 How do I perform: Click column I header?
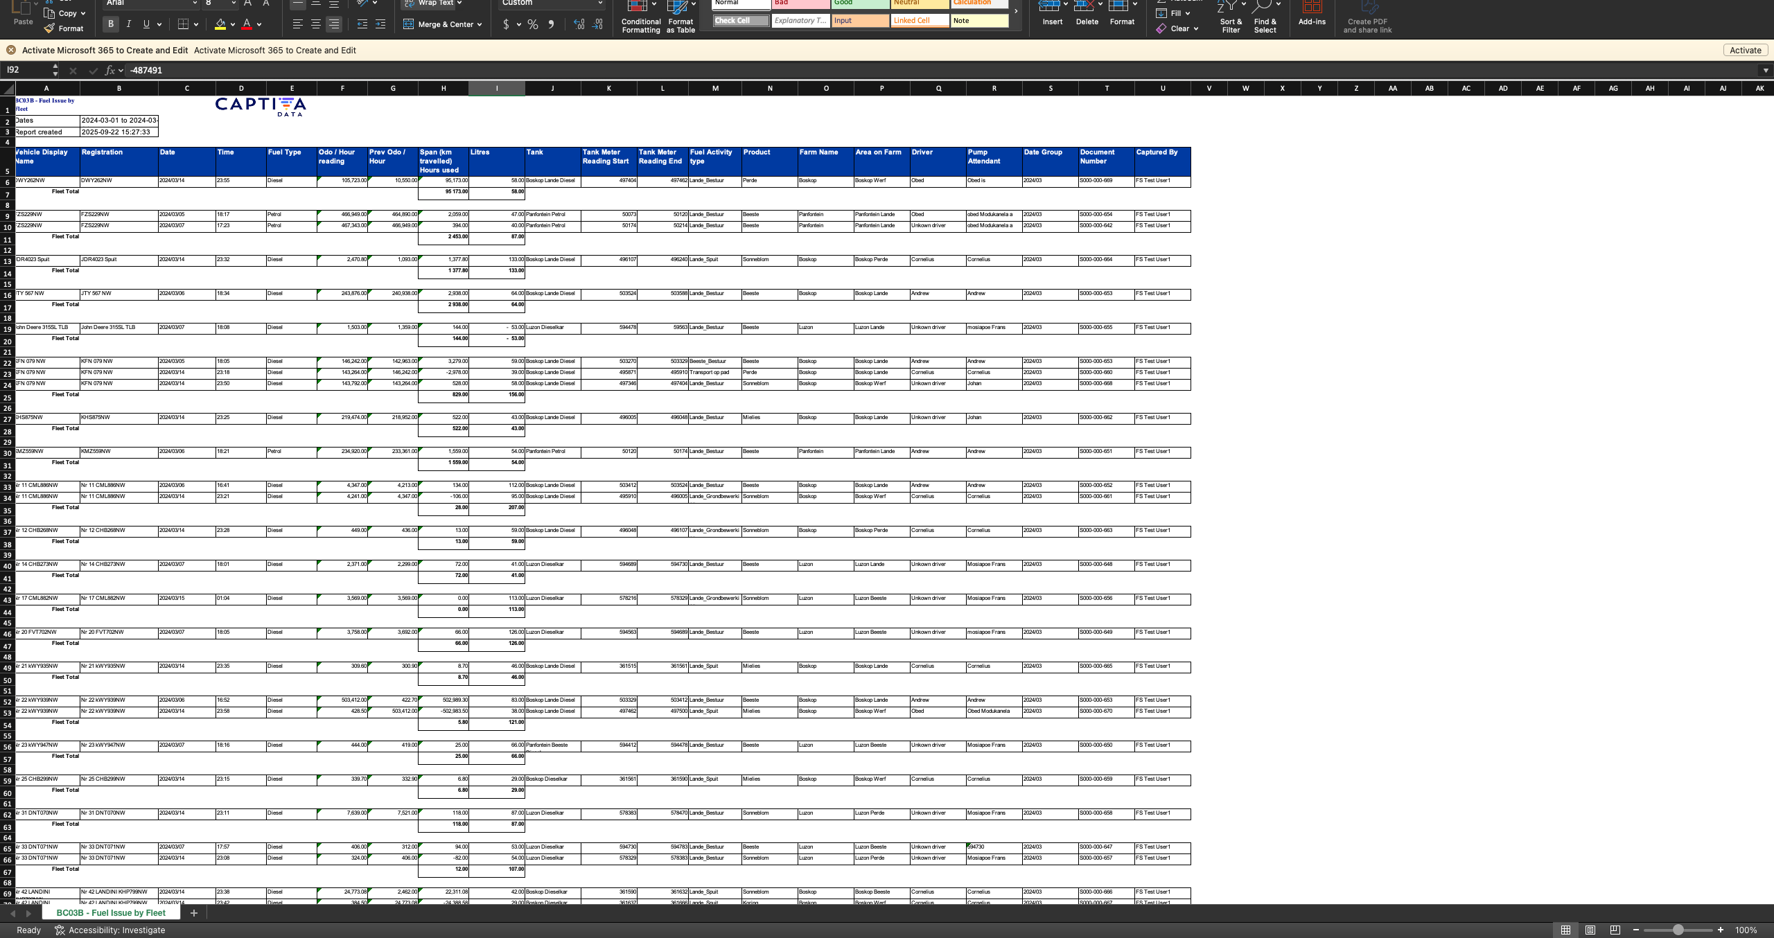496,88
